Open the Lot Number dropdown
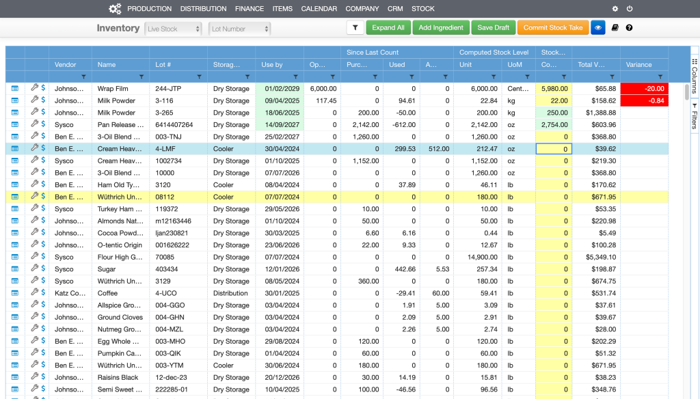This screenshot has width=700, height=399. tap(239, 29)
